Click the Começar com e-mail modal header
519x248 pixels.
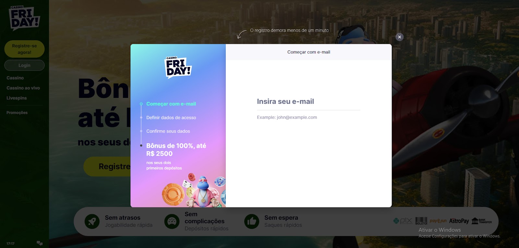(308, 52)
